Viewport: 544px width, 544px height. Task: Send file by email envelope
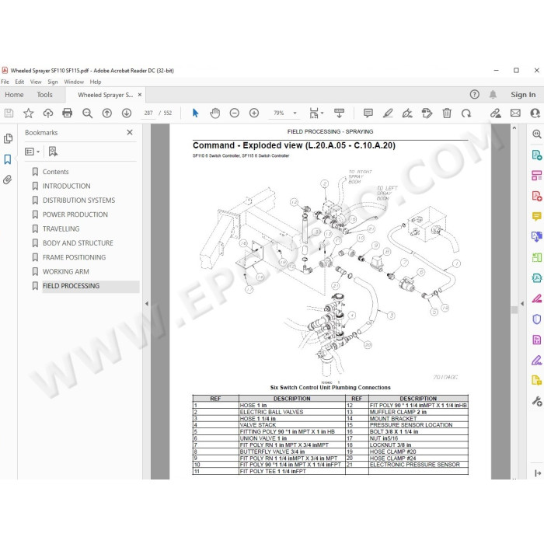pos(515,113)
